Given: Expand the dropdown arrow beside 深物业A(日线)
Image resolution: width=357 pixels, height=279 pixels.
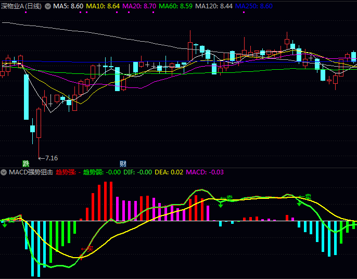Looking at the screenshot, I should 48,6.
